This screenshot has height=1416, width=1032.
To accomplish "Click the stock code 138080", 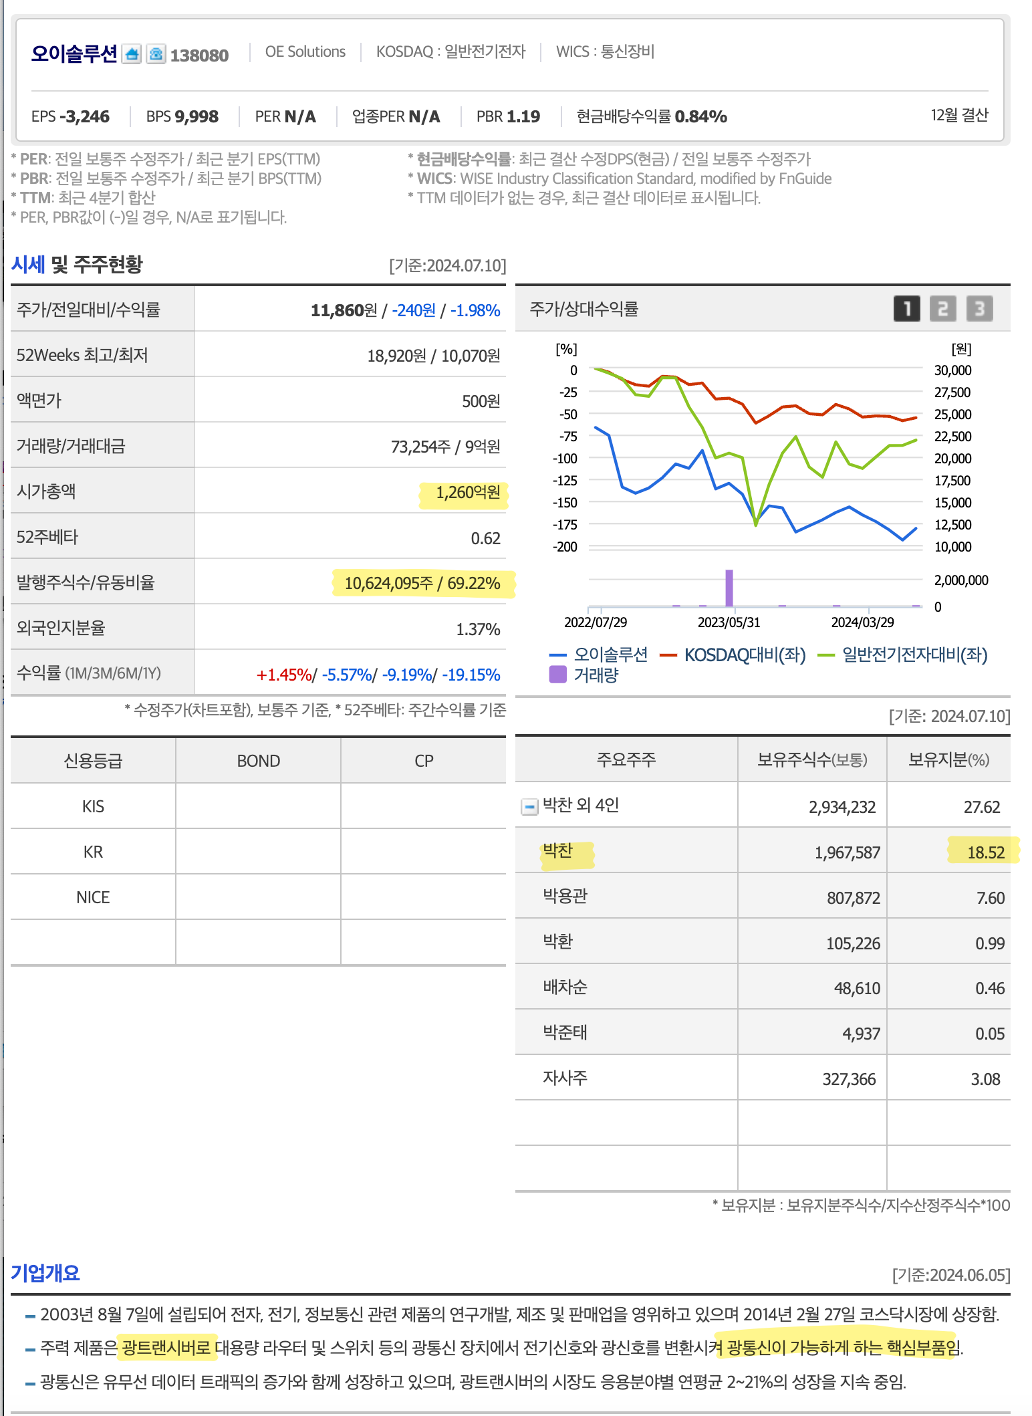I will [x=199, y=55].
